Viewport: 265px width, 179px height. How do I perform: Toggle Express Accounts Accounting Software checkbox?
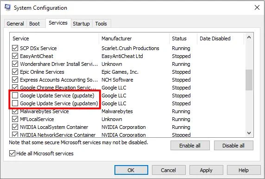[15, 80]
